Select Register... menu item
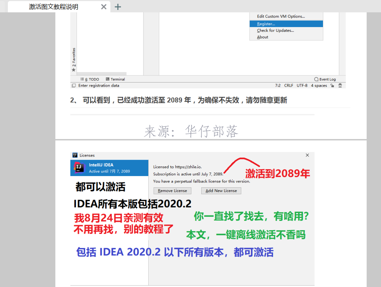The height and width of the screenshot is (287, 381). coord(266,24)
